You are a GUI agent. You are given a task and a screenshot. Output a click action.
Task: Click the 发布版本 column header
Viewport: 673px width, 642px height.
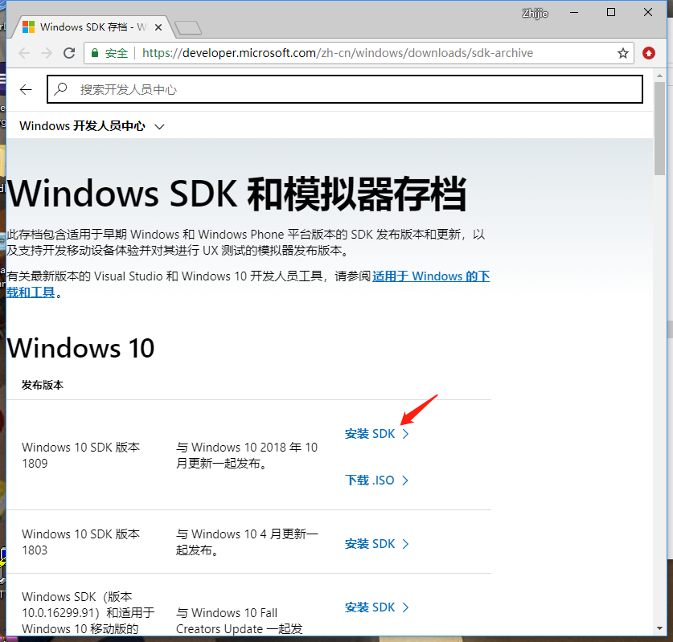43,385
